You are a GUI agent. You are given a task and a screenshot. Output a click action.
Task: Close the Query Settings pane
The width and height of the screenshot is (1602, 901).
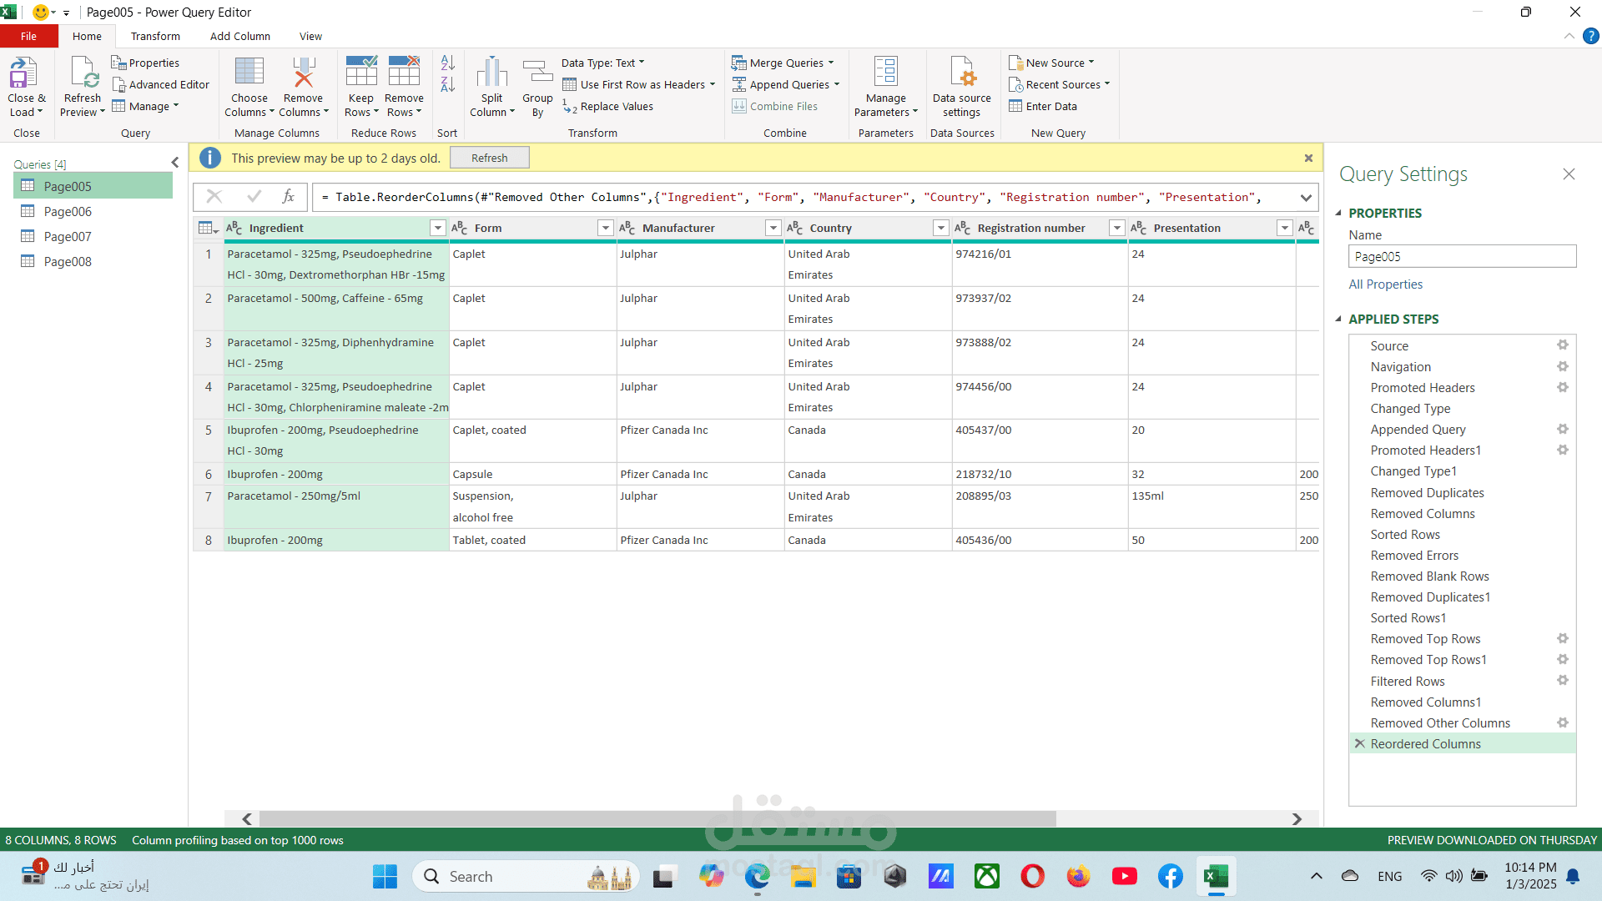pos(1569,174)
